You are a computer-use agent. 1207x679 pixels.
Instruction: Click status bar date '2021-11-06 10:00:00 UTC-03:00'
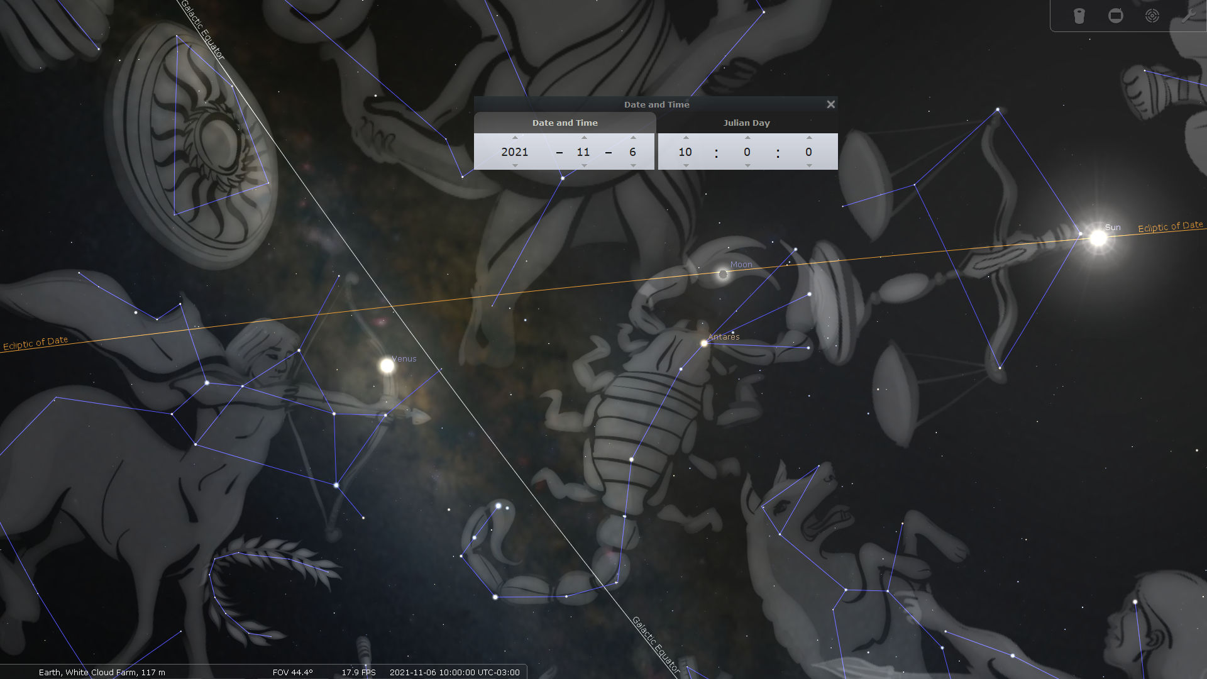pyautogui.click(x=455, y=672)
